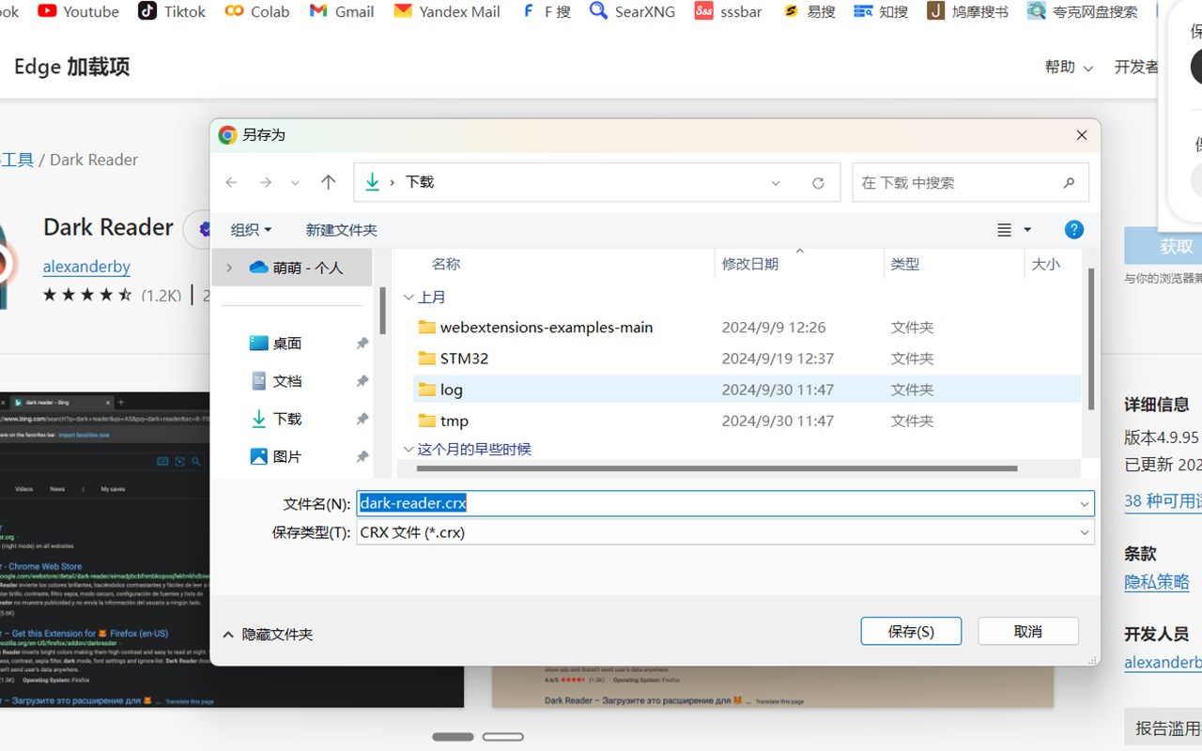Collapse the 上月 group

[408, 298]
